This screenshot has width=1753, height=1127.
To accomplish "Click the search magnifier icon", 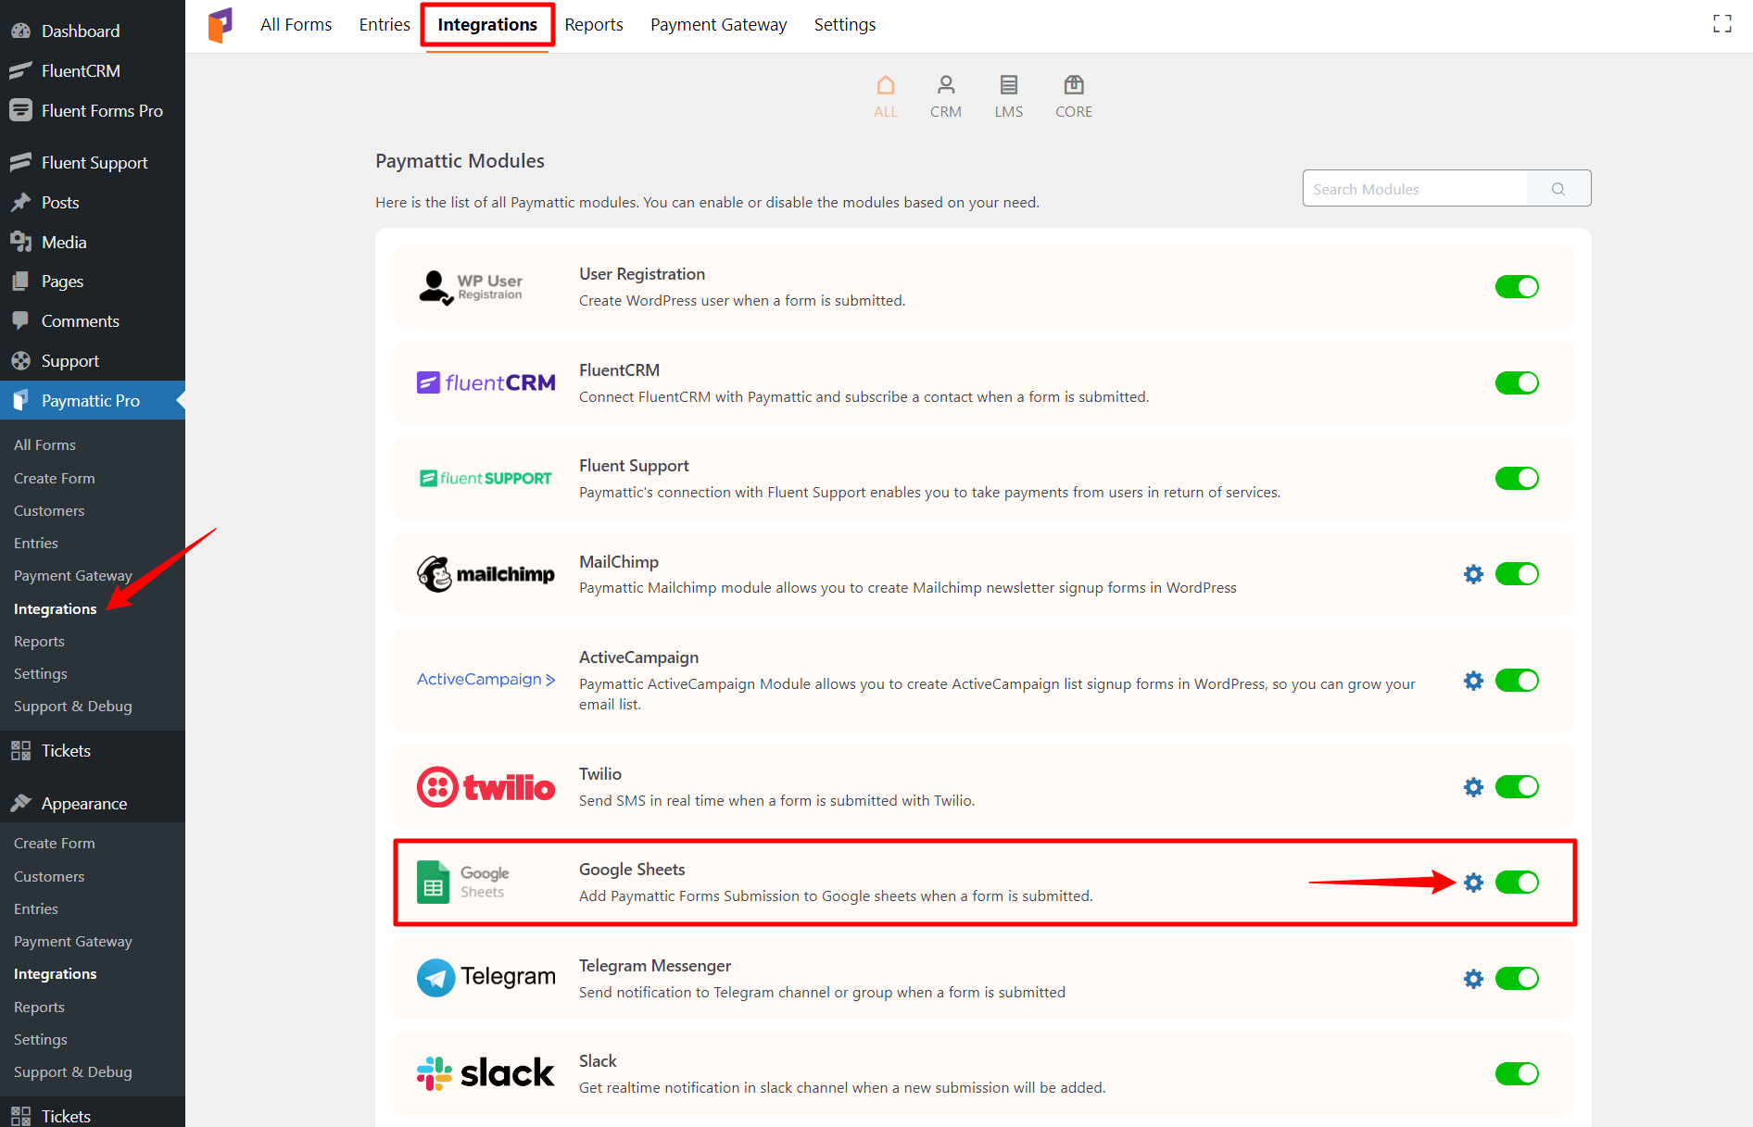I will coord(1558,189).
